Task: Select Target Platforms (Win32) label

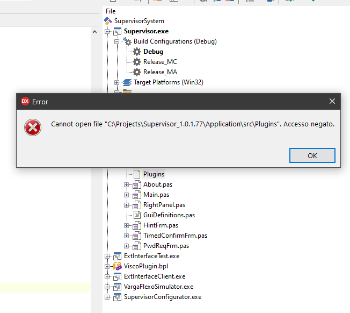Action: (169, 82)
